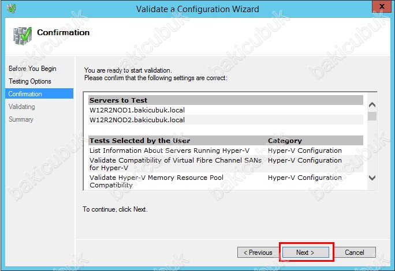Cancel the validation wizard
This screenshot has width=395, height=271.
pos(355,253)
